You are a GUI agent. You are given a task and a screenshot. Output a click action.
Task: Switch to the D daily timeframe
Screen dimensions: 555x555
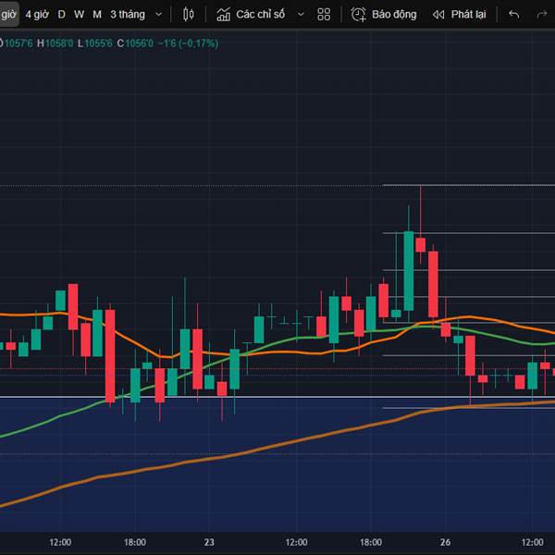[x=62, y=15]
